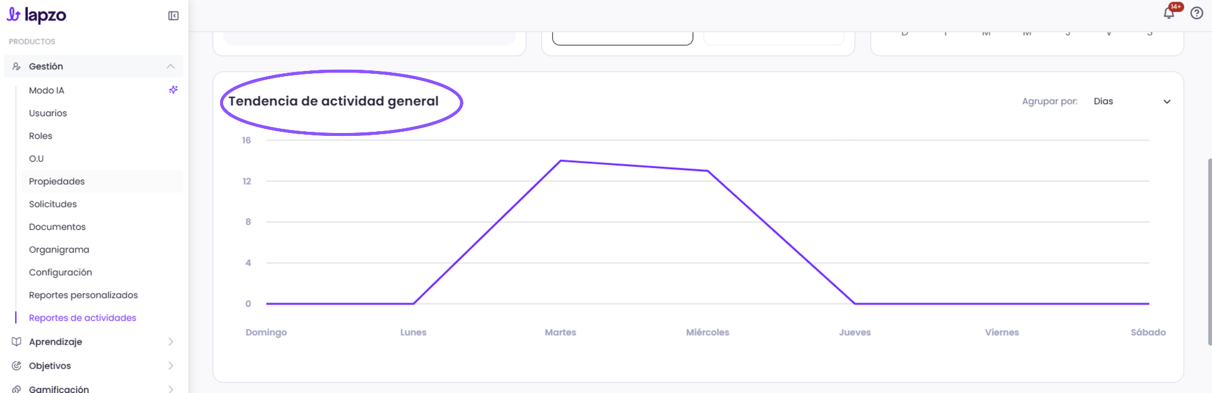Open Reportes personalizados page
Screen dimensions: 1212x393
tap(83, 295)
